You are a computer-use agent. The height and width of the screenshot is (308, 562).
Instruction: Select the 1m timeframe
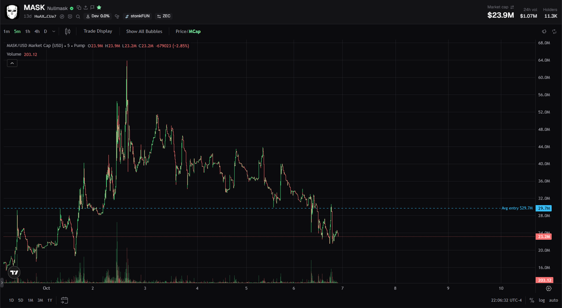[7, 31]
